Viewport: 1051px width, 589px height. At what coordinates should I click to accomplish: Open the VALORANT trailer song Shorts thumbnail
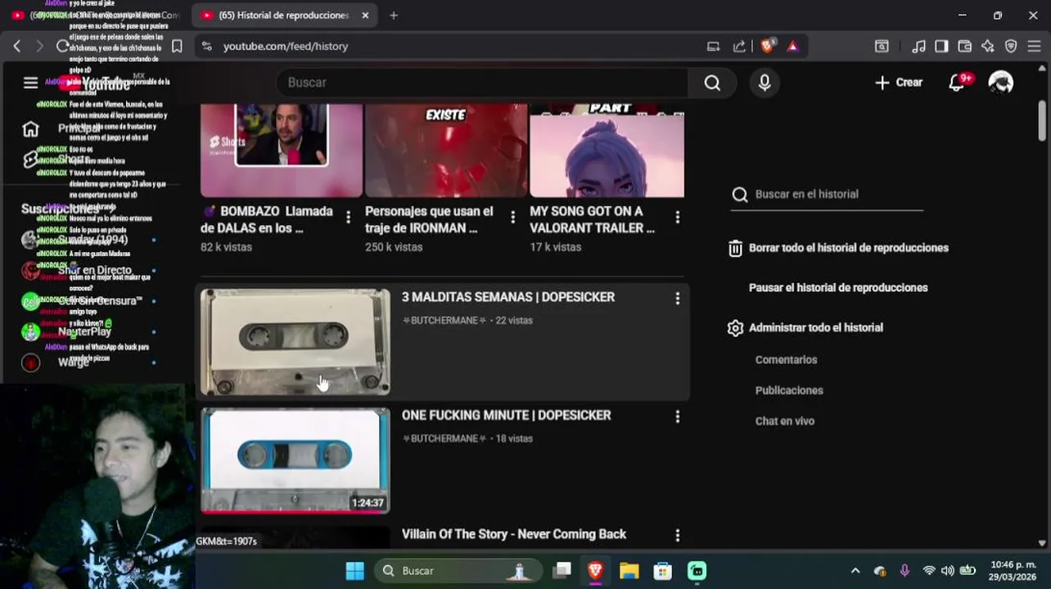click(x=607, y=151)
